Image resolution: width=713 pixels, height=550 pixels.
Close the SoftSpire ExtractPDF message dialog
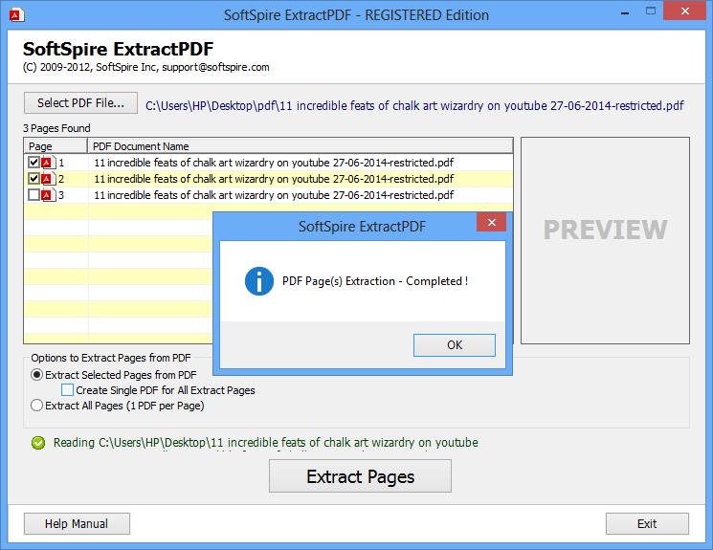point(491,222)
